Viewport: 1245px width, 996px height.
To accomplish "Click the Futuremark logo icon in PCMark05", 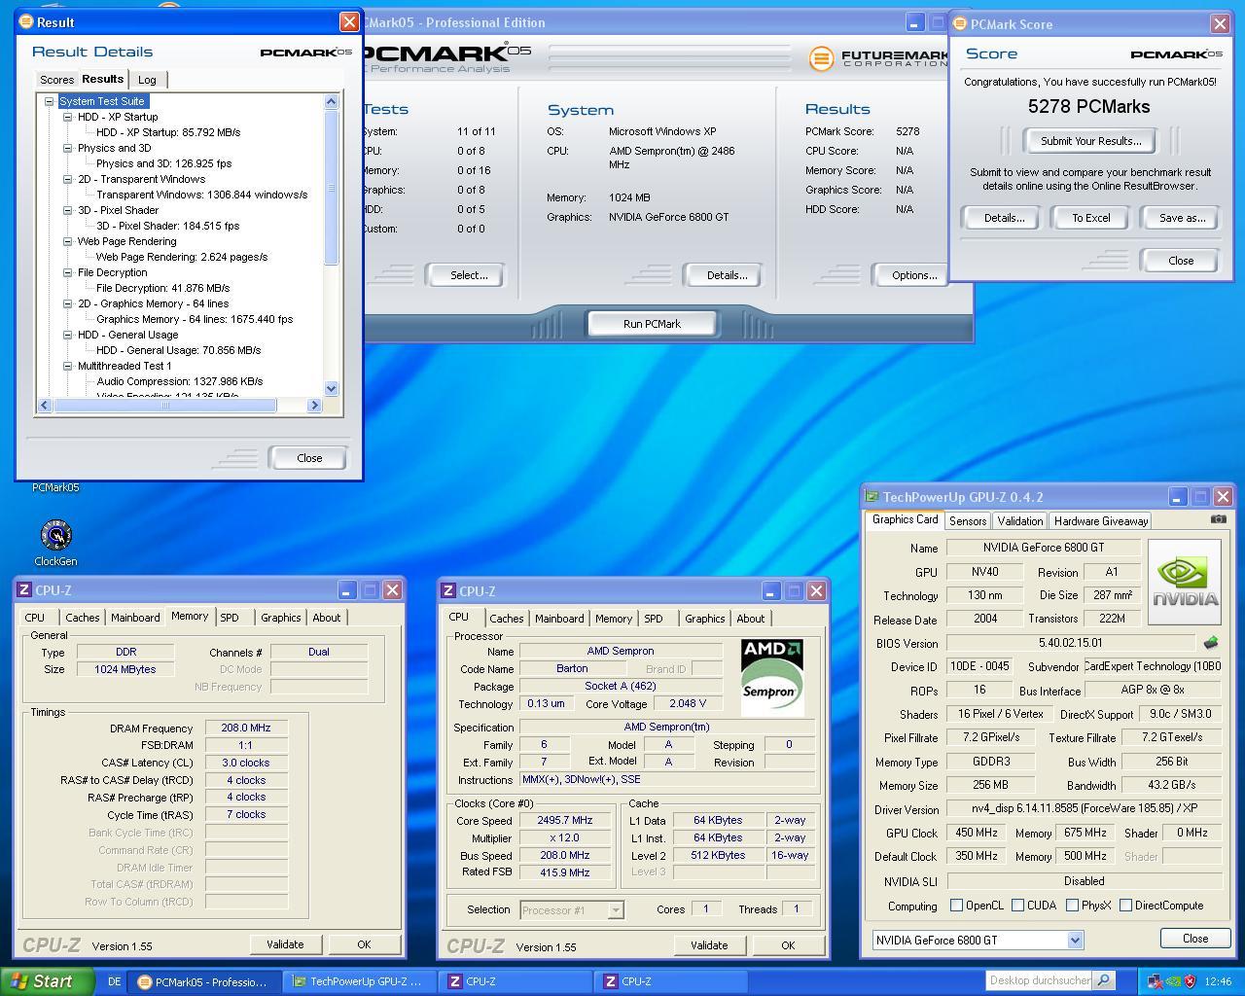I will 822,58.
